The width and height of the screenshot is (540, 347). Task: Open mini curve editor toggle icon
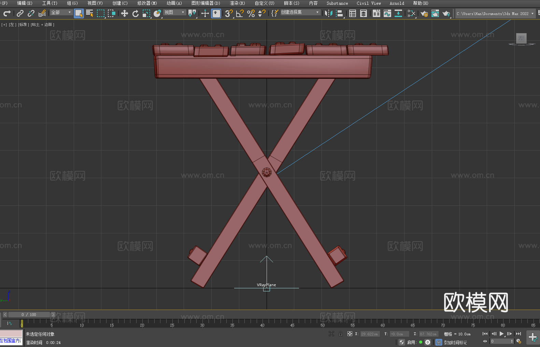tap(10, 323)
